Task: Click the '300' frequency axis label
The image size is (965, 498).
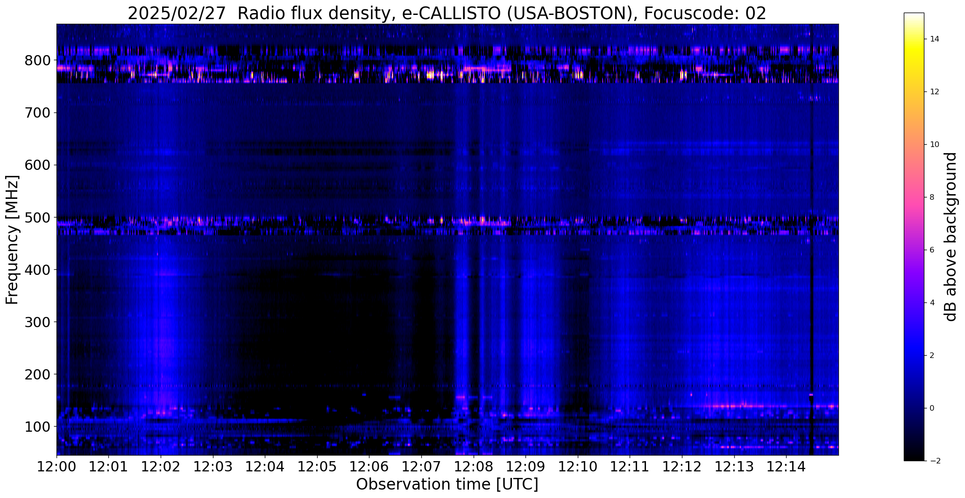Action: tap(38, 322)
